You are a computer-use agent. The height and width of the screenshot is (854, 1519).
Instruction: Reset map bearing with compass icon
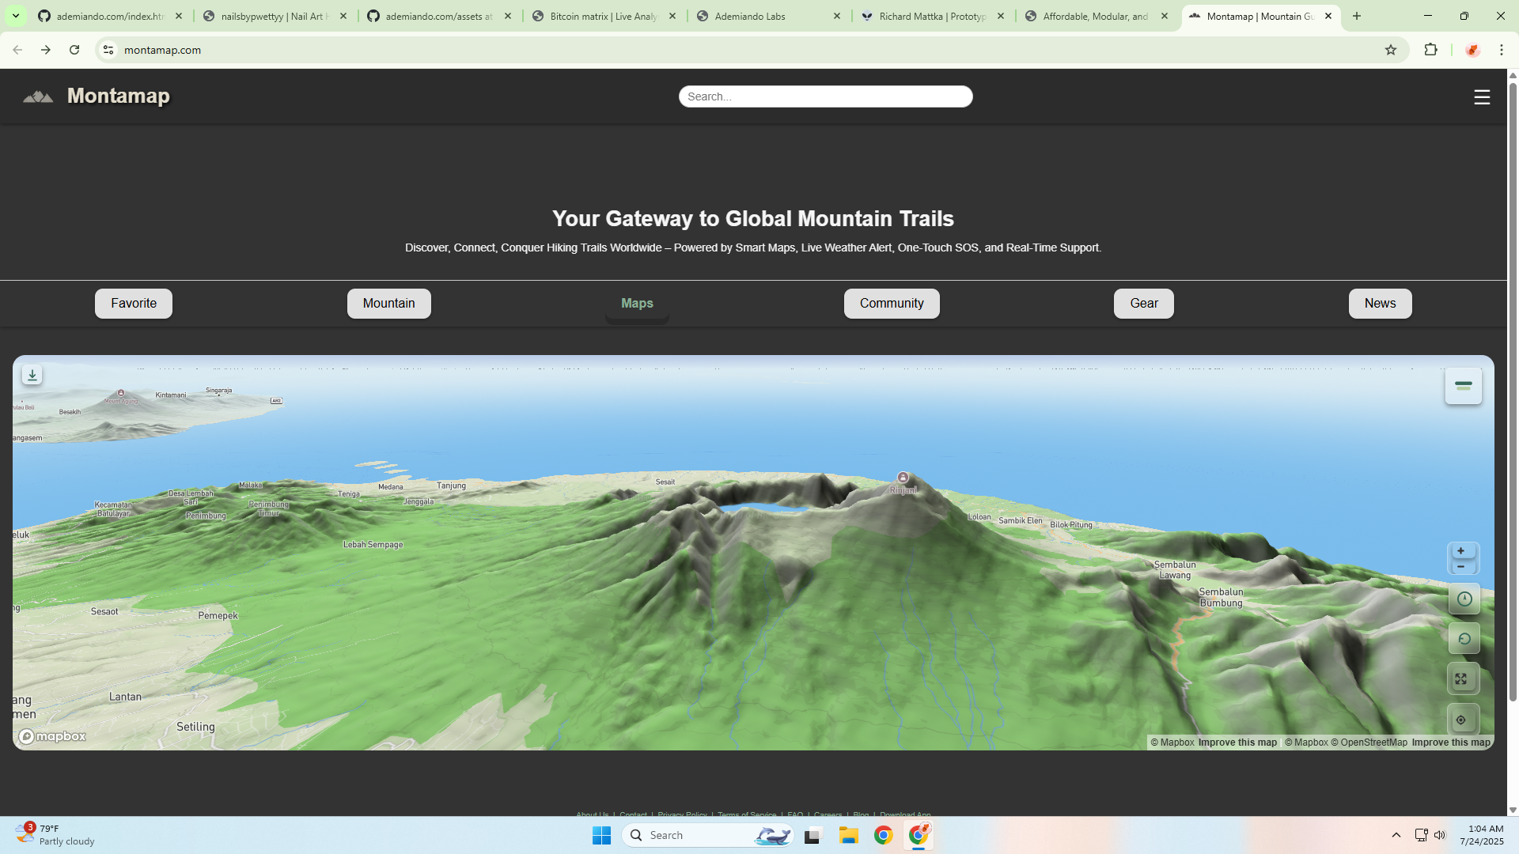[1464, 599]
